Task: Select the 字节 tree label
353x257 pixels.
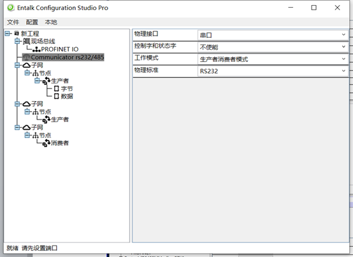Action: click(67, 88)
